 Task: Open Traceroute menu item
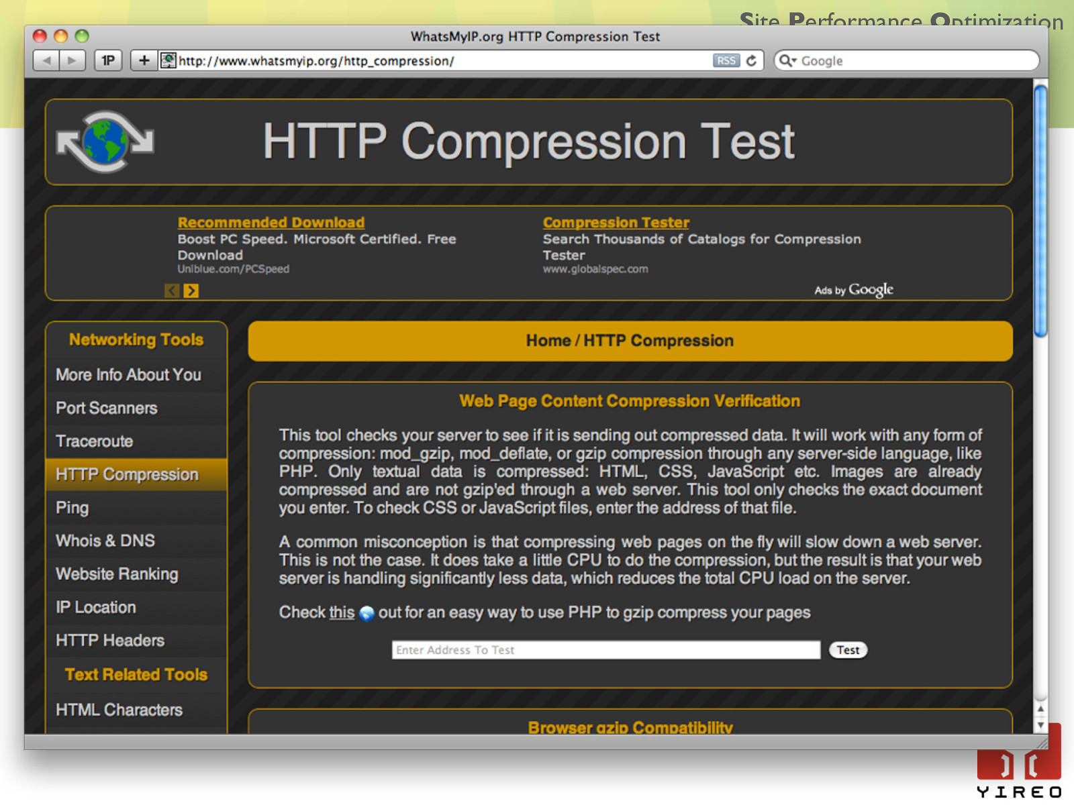tap(136, 441)
